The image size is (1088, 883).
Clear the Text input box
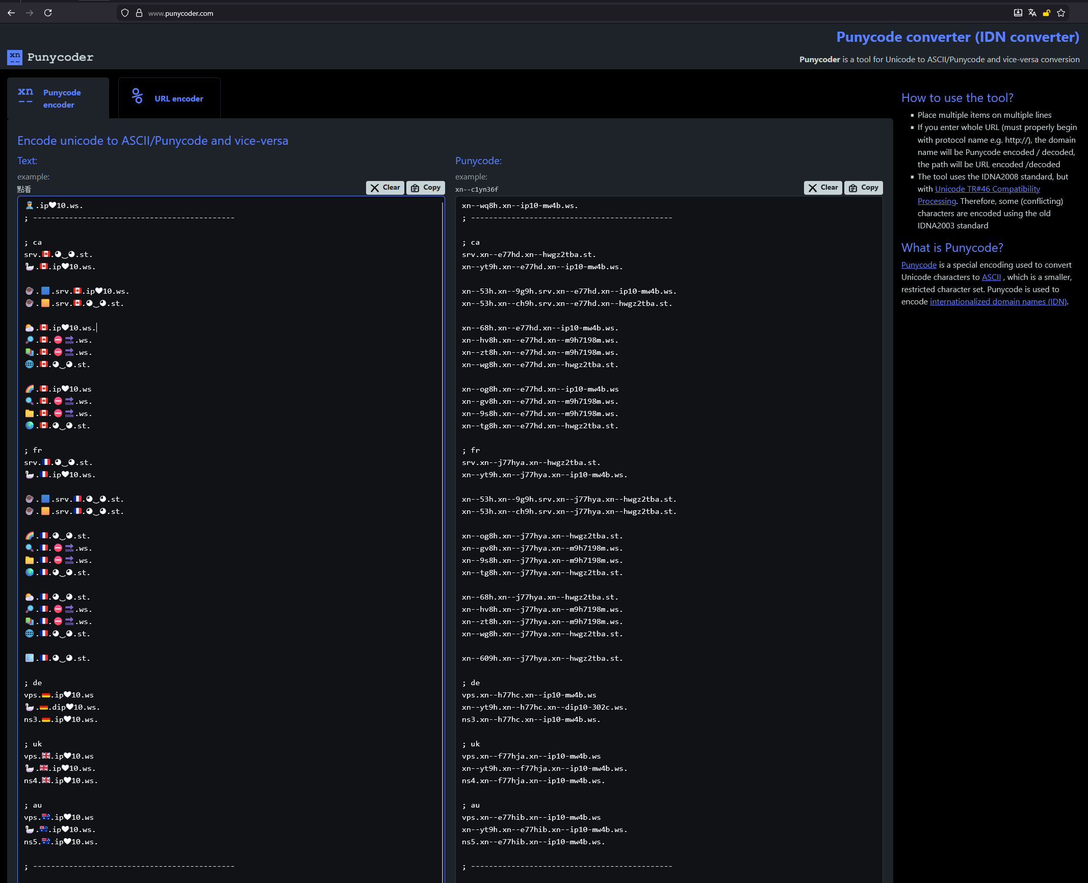[x=385, y=188]
